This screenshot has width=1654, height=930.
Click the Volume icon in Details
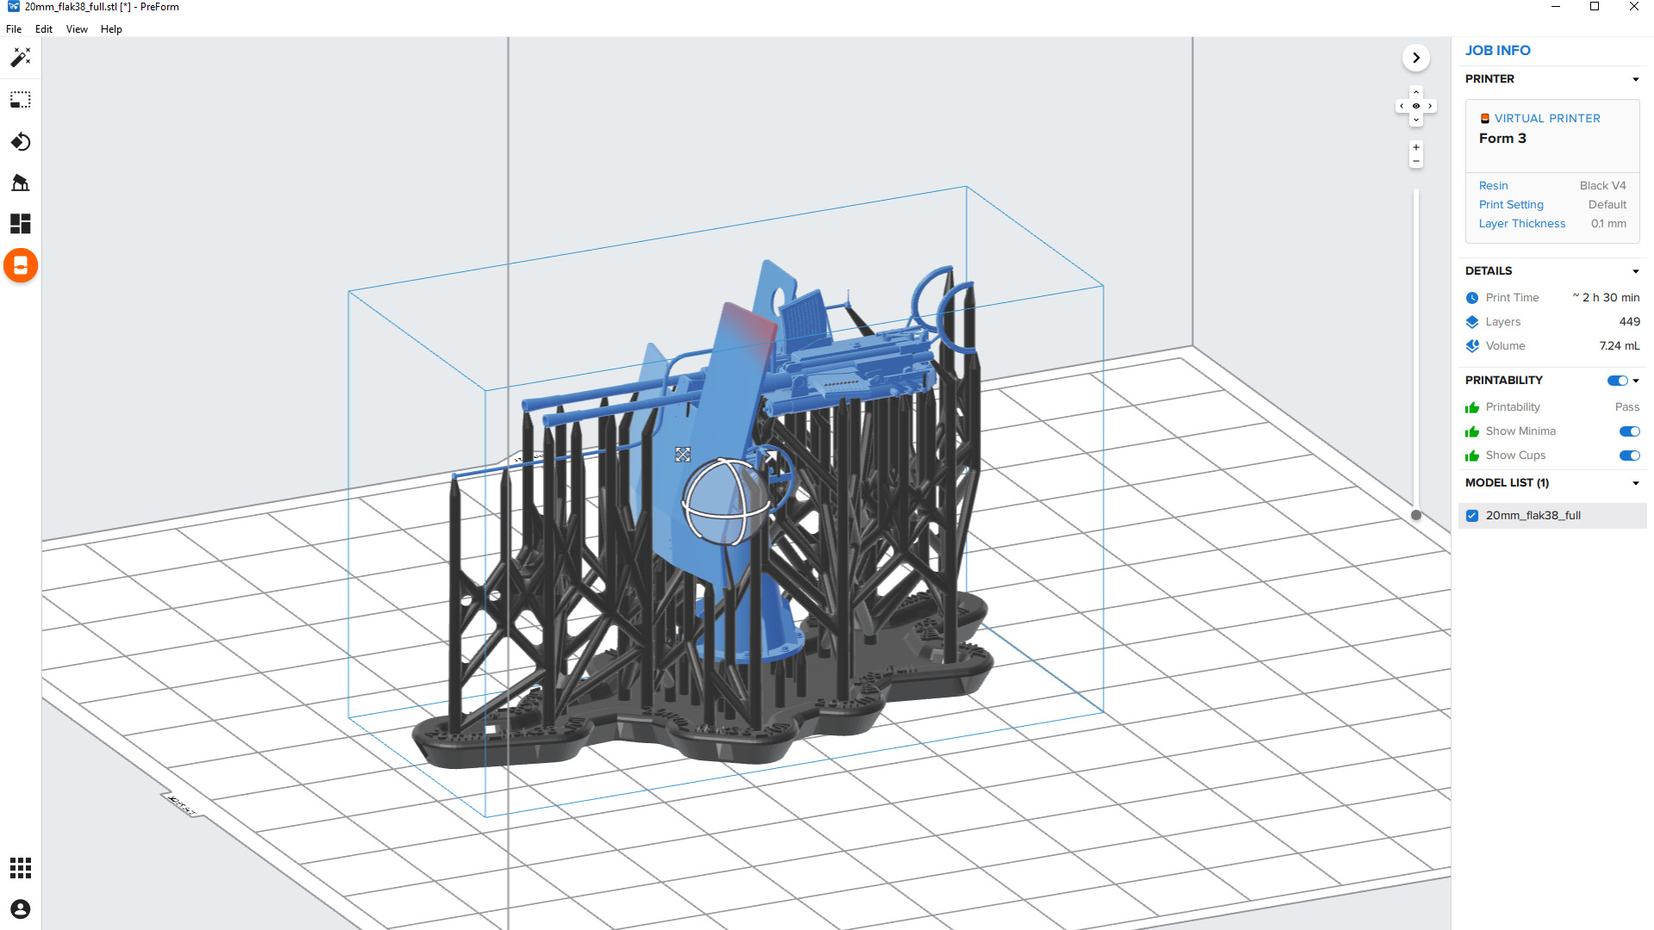point(1472,346)
